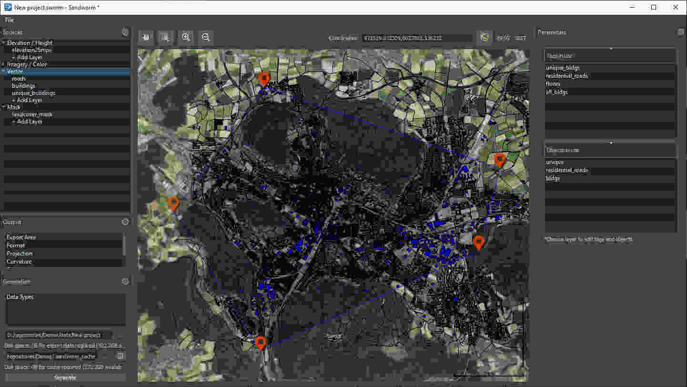Click the Generate button
This screenshot has height=387, width=687.
point(66,377)
